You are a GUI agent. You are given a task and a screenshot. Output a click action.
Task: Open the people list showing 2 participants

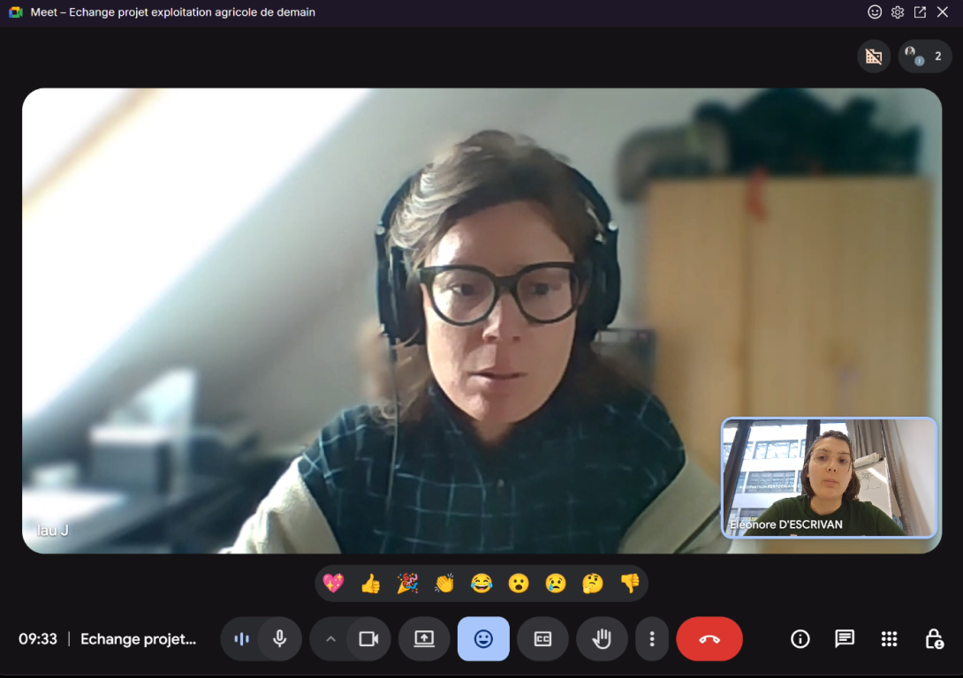(924, 56)
